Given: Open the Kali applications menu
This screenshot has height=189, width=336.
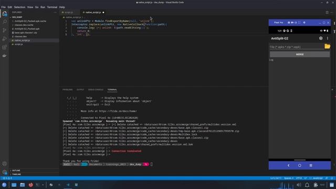Looking at the screenshot, I should pos(4,185).
